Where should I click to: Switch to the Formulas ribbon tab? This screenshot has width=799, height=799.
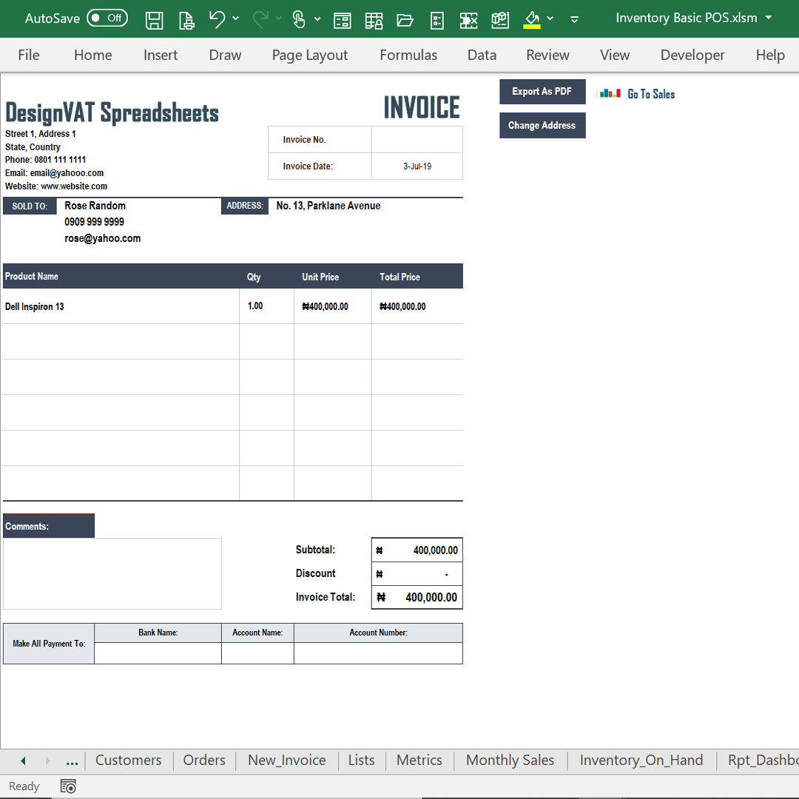408,55
